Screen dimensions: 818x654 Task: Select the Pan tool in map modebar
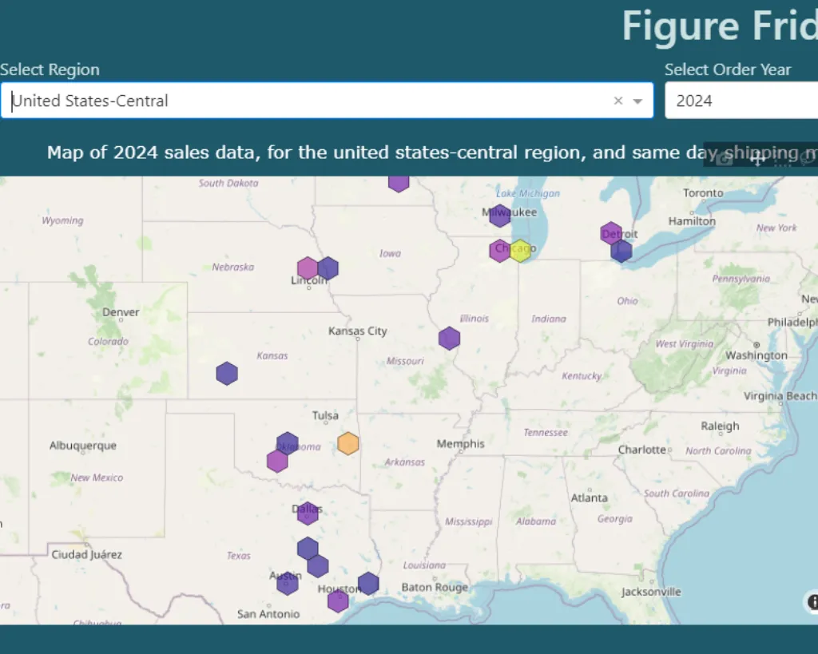pos(758,158)
